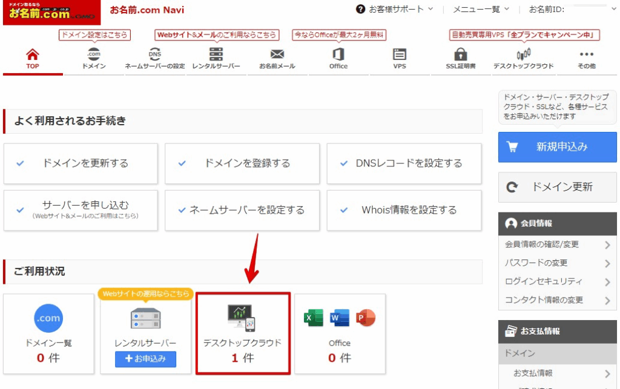Click the blue .com circle ドメイン一覧 icon
Viewport: 620px width, 389px height.
[x=48, y=318]
